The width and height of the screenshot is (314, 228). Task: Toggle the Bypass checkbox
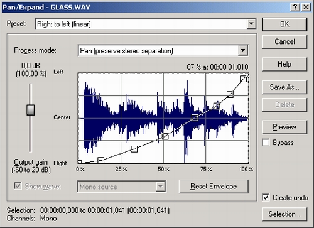(266, 143)
